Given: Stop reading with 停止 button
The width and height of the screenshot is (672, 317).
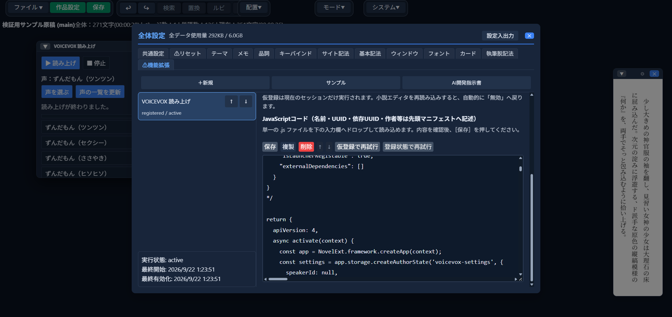Looking at the screenshot, I should point(96,63).
